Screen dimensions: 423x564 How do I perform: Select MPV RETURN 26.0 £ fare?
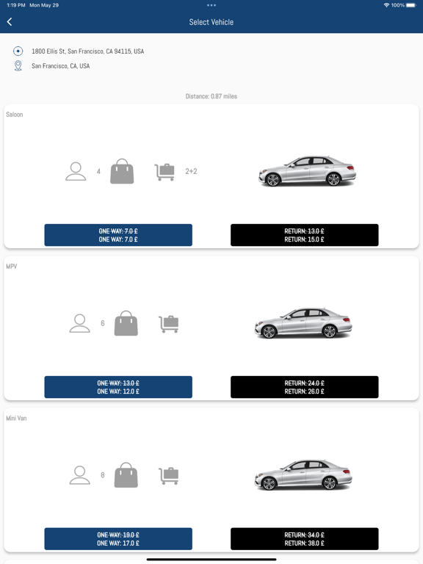click(304, 387)
